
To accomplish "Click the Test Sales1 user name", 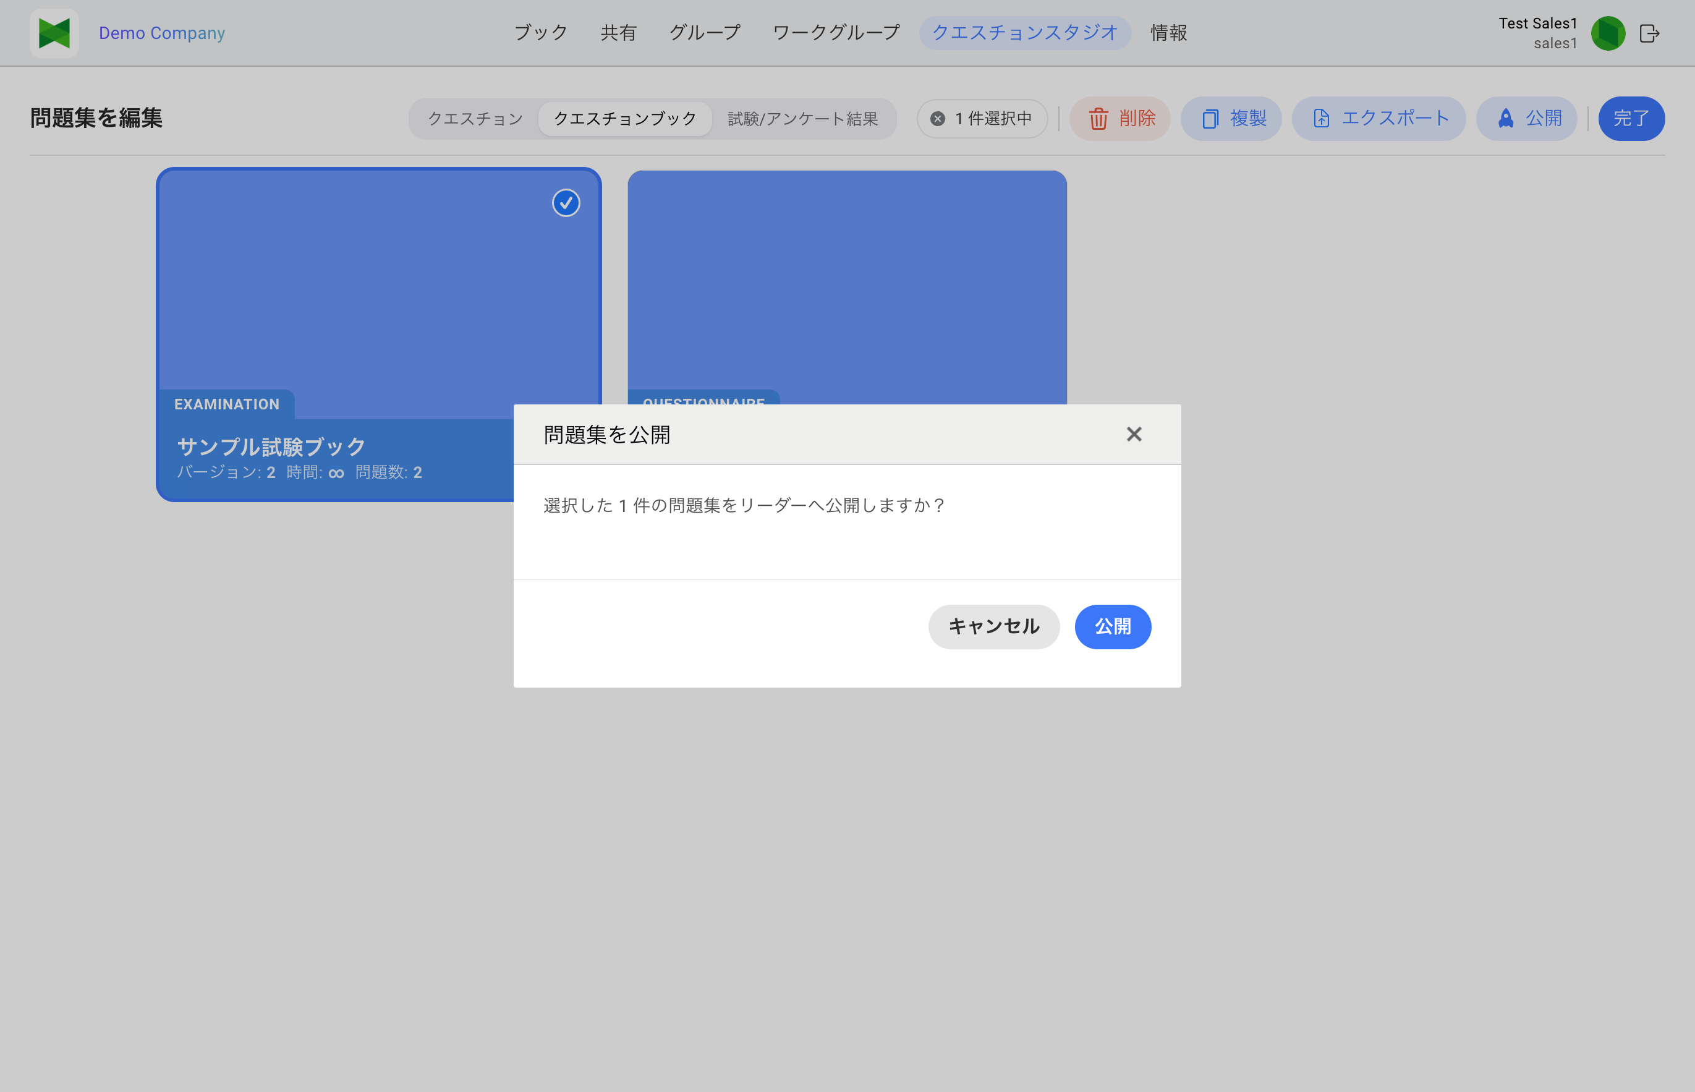I will click(1537, 23).
